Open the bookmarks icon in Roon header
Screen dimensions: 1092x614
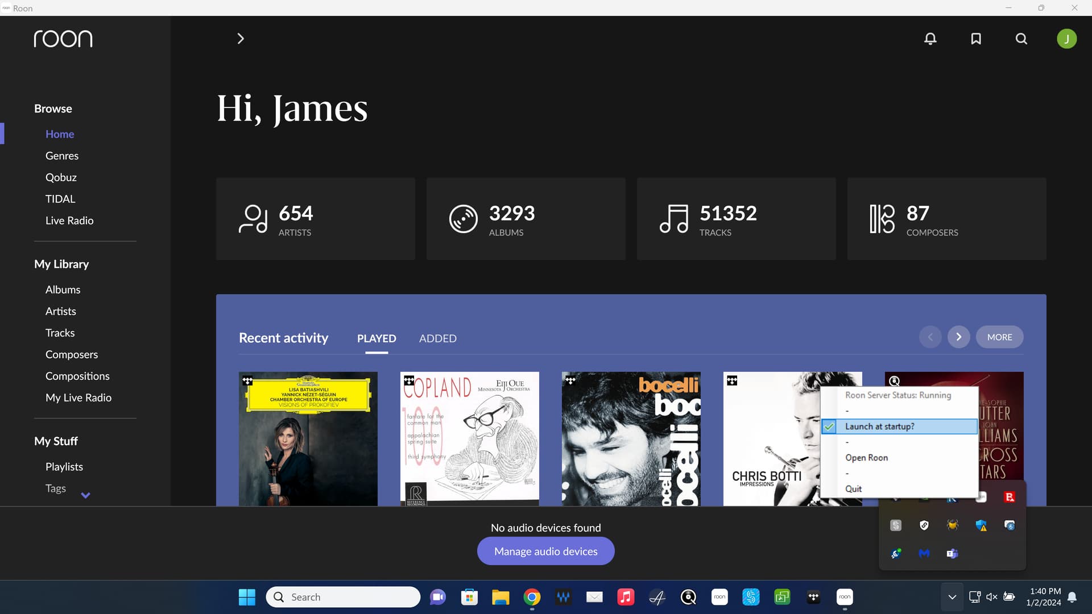976,39
